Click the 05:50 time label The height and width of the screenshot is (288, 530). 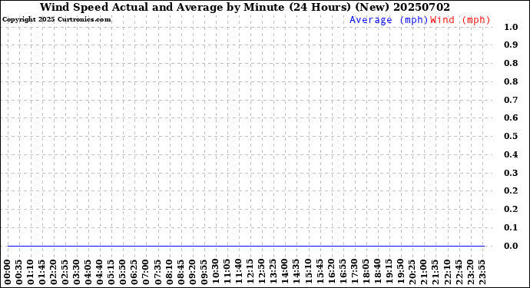pos(123,273)
